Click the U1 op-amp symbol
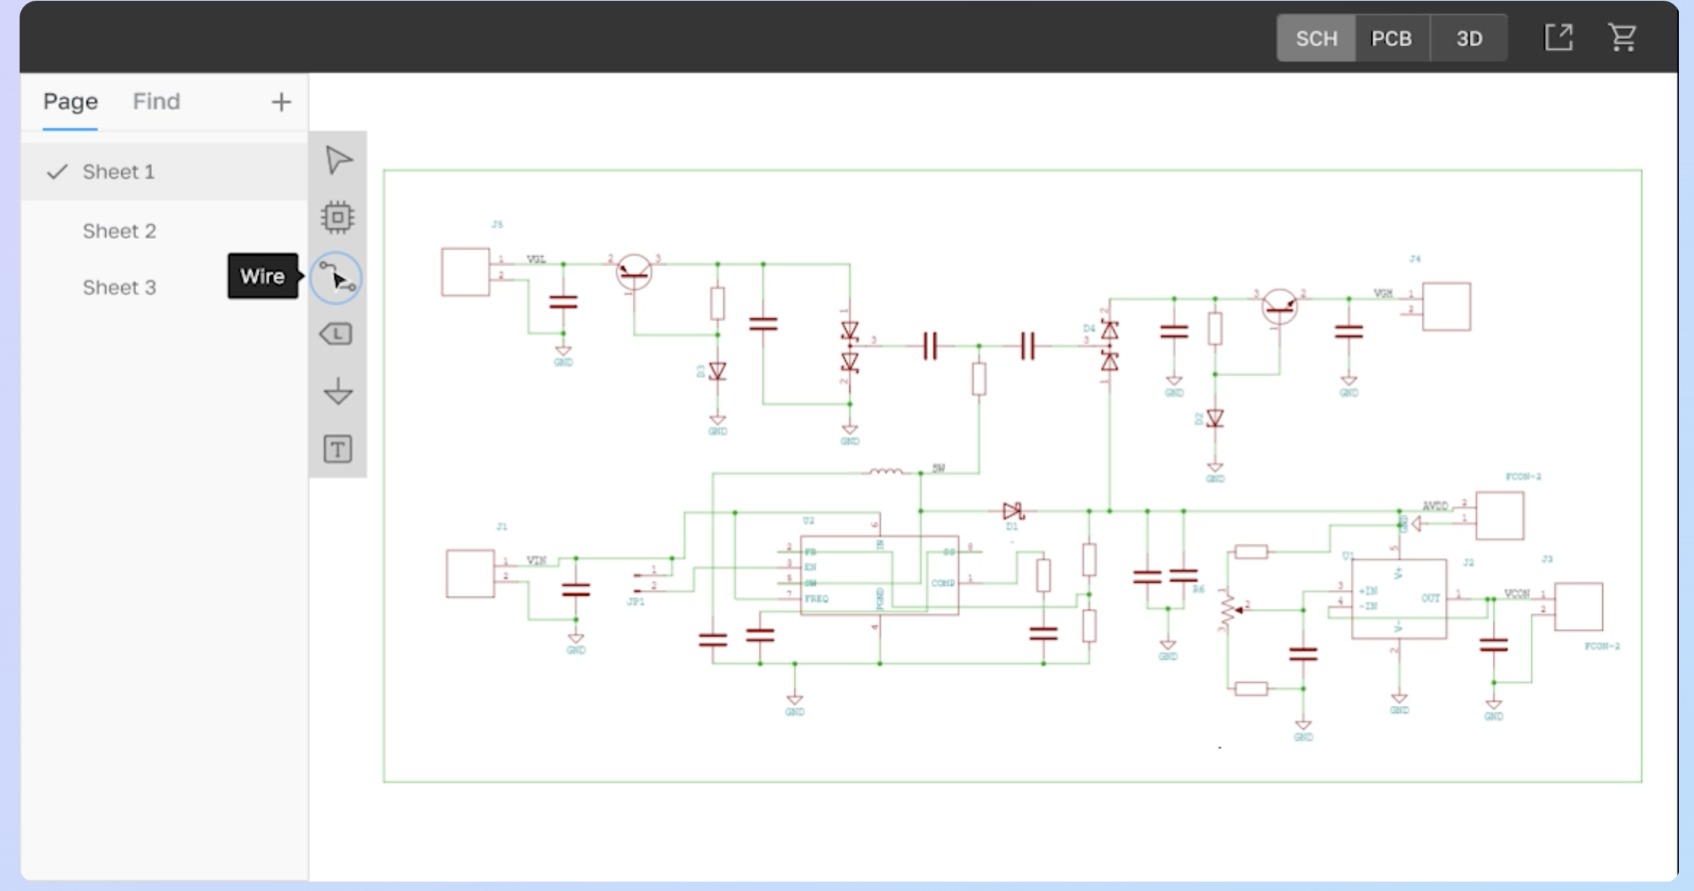1694x891 pixels. pyautogui.click(x=1399, y=599)
